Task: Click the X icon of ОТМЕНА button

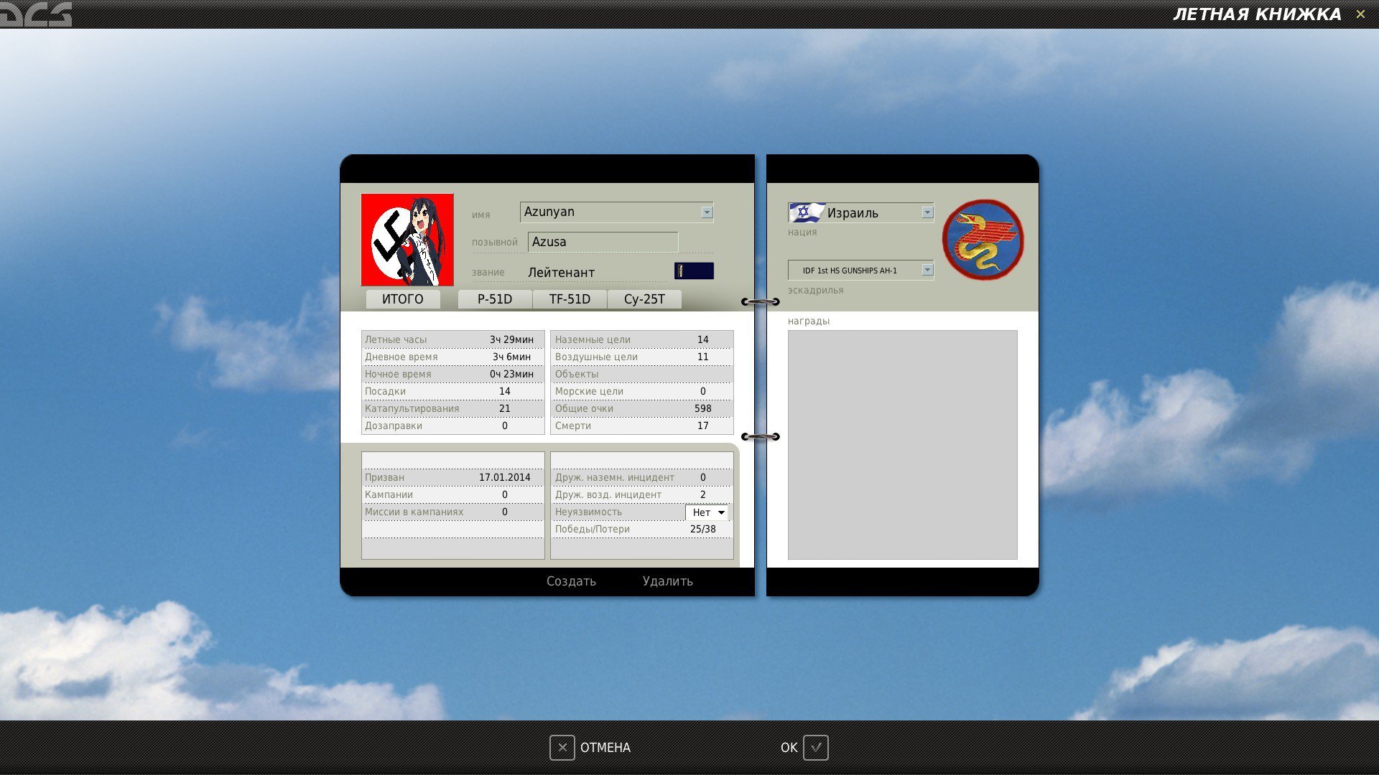Action: point(562,748)
